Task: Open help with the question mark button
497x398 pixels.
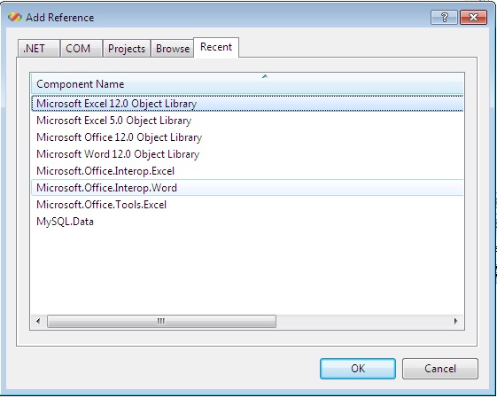Action: pyautogui.click(x=444, y=17)
